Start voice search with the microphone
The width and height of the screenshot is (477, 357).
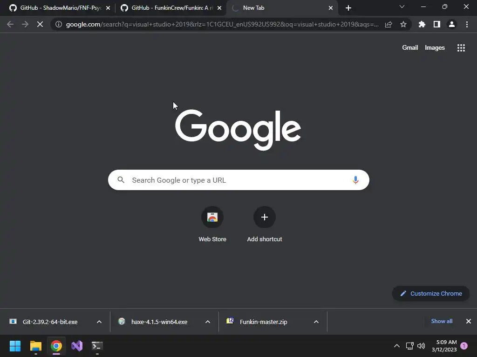click(x=355, y=180)
